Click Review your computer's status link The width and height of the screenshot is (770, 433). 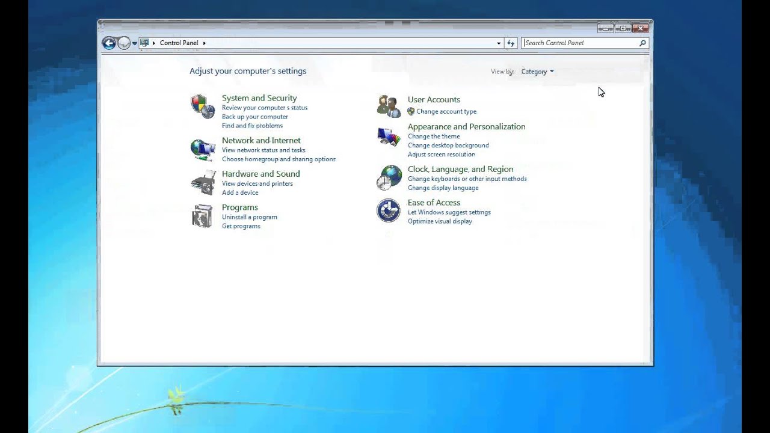(265, 108)
